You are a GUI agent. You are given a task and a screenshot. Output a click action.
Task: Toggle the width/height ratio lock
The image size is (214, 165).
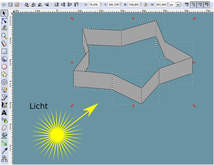click(146, 5)
